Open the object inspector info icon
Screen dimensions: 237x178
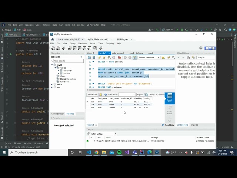pyautogui.click(x=64, y=48)
